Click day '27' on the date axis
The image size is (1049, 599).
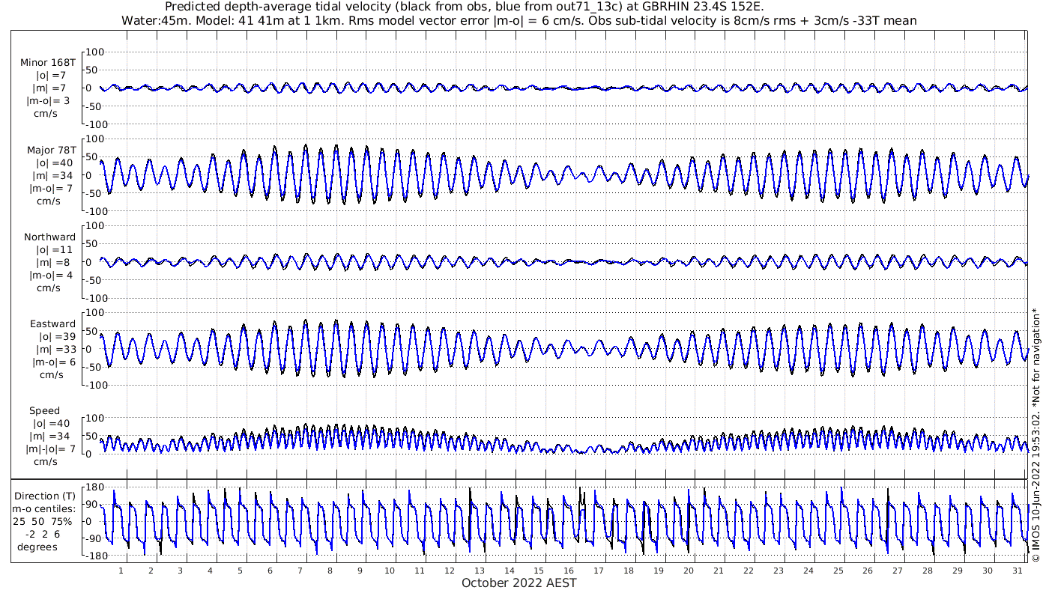click(x=898, y=571)
